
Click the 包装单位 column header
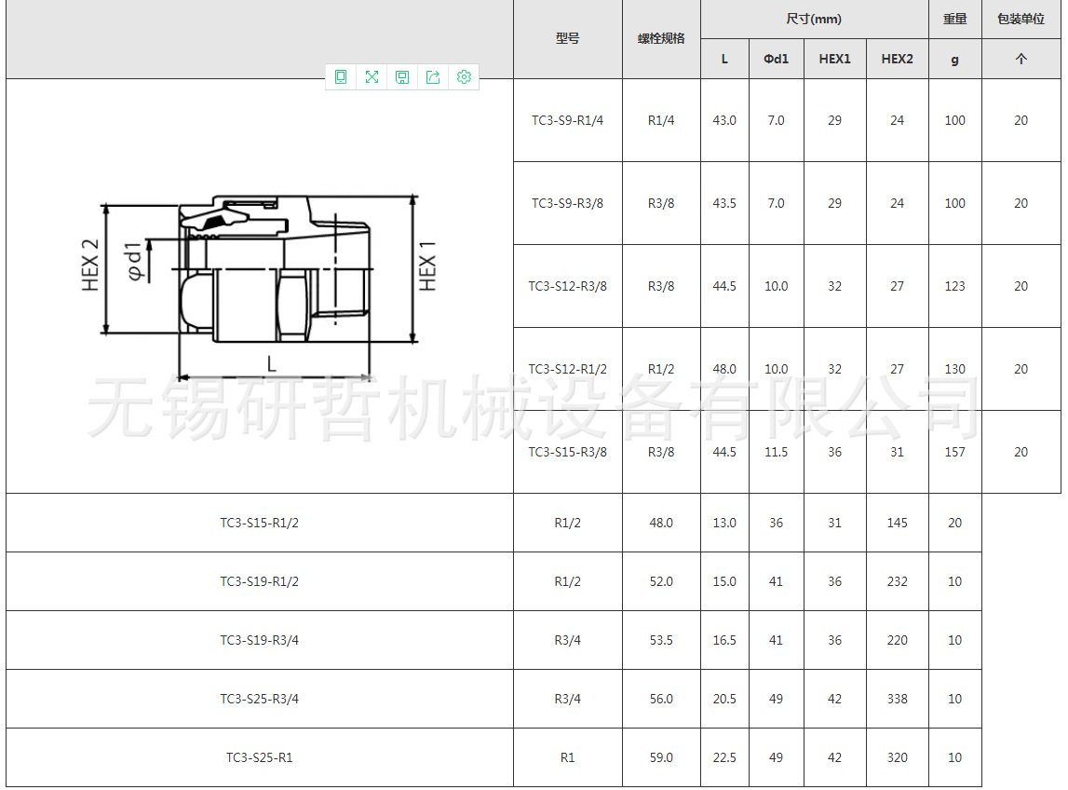(x=1021, y=20)
